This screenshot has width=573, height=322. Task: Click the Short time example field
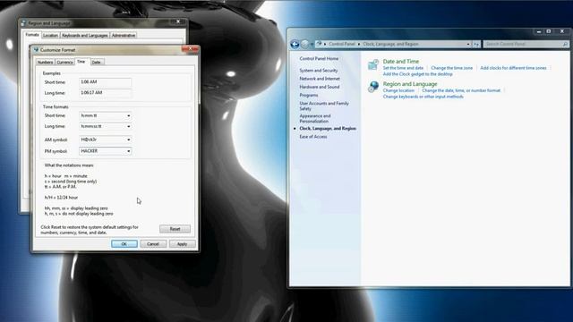(x=106, y=82)
